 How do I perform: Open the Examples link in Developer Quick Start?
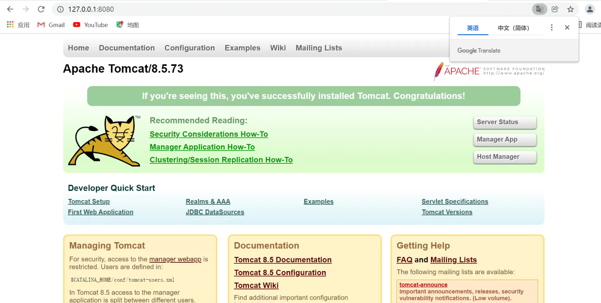(319, 202)
